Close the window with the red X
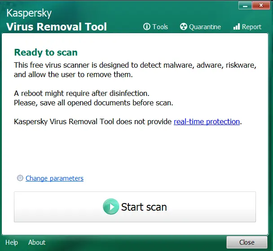 coord(261,5)
